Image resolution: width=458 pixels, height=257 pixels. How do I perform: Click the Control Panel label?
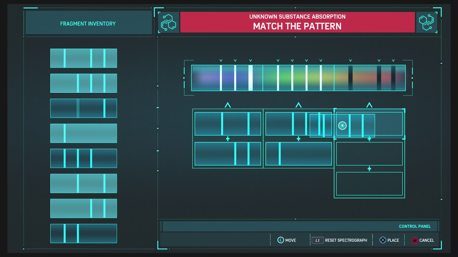coord(415,226)
